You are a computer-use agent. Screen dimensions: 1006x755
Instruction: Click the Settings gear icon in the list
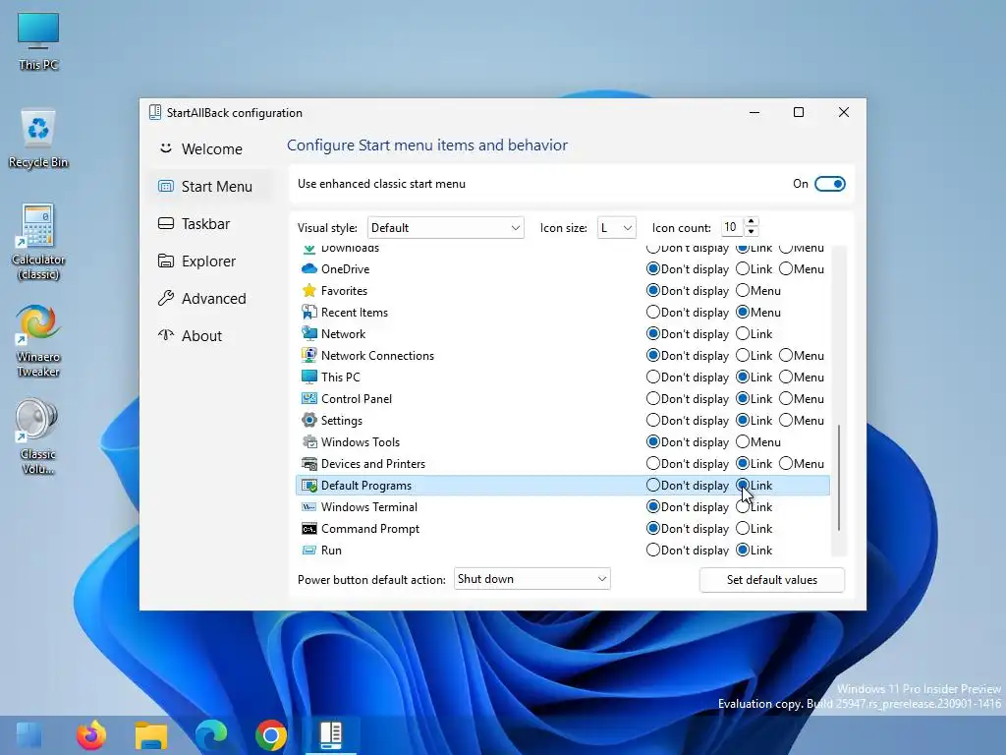pos(309,421)
